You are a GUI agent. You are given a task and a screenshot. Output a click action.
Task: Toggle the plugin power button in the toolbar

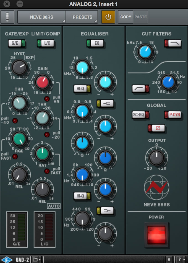[108, 17]
